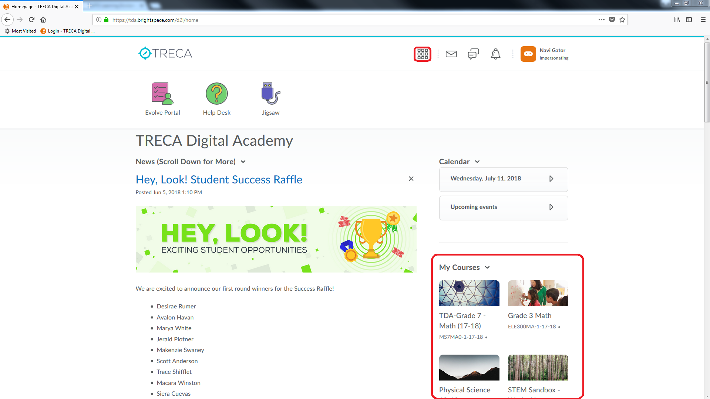Click Jigsaw label
The width and height of the screenshot is (710, 399).
(x=270, y=112)
